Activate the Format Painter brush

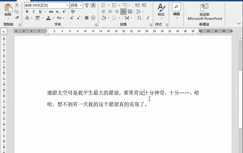[x=17, y=18]
